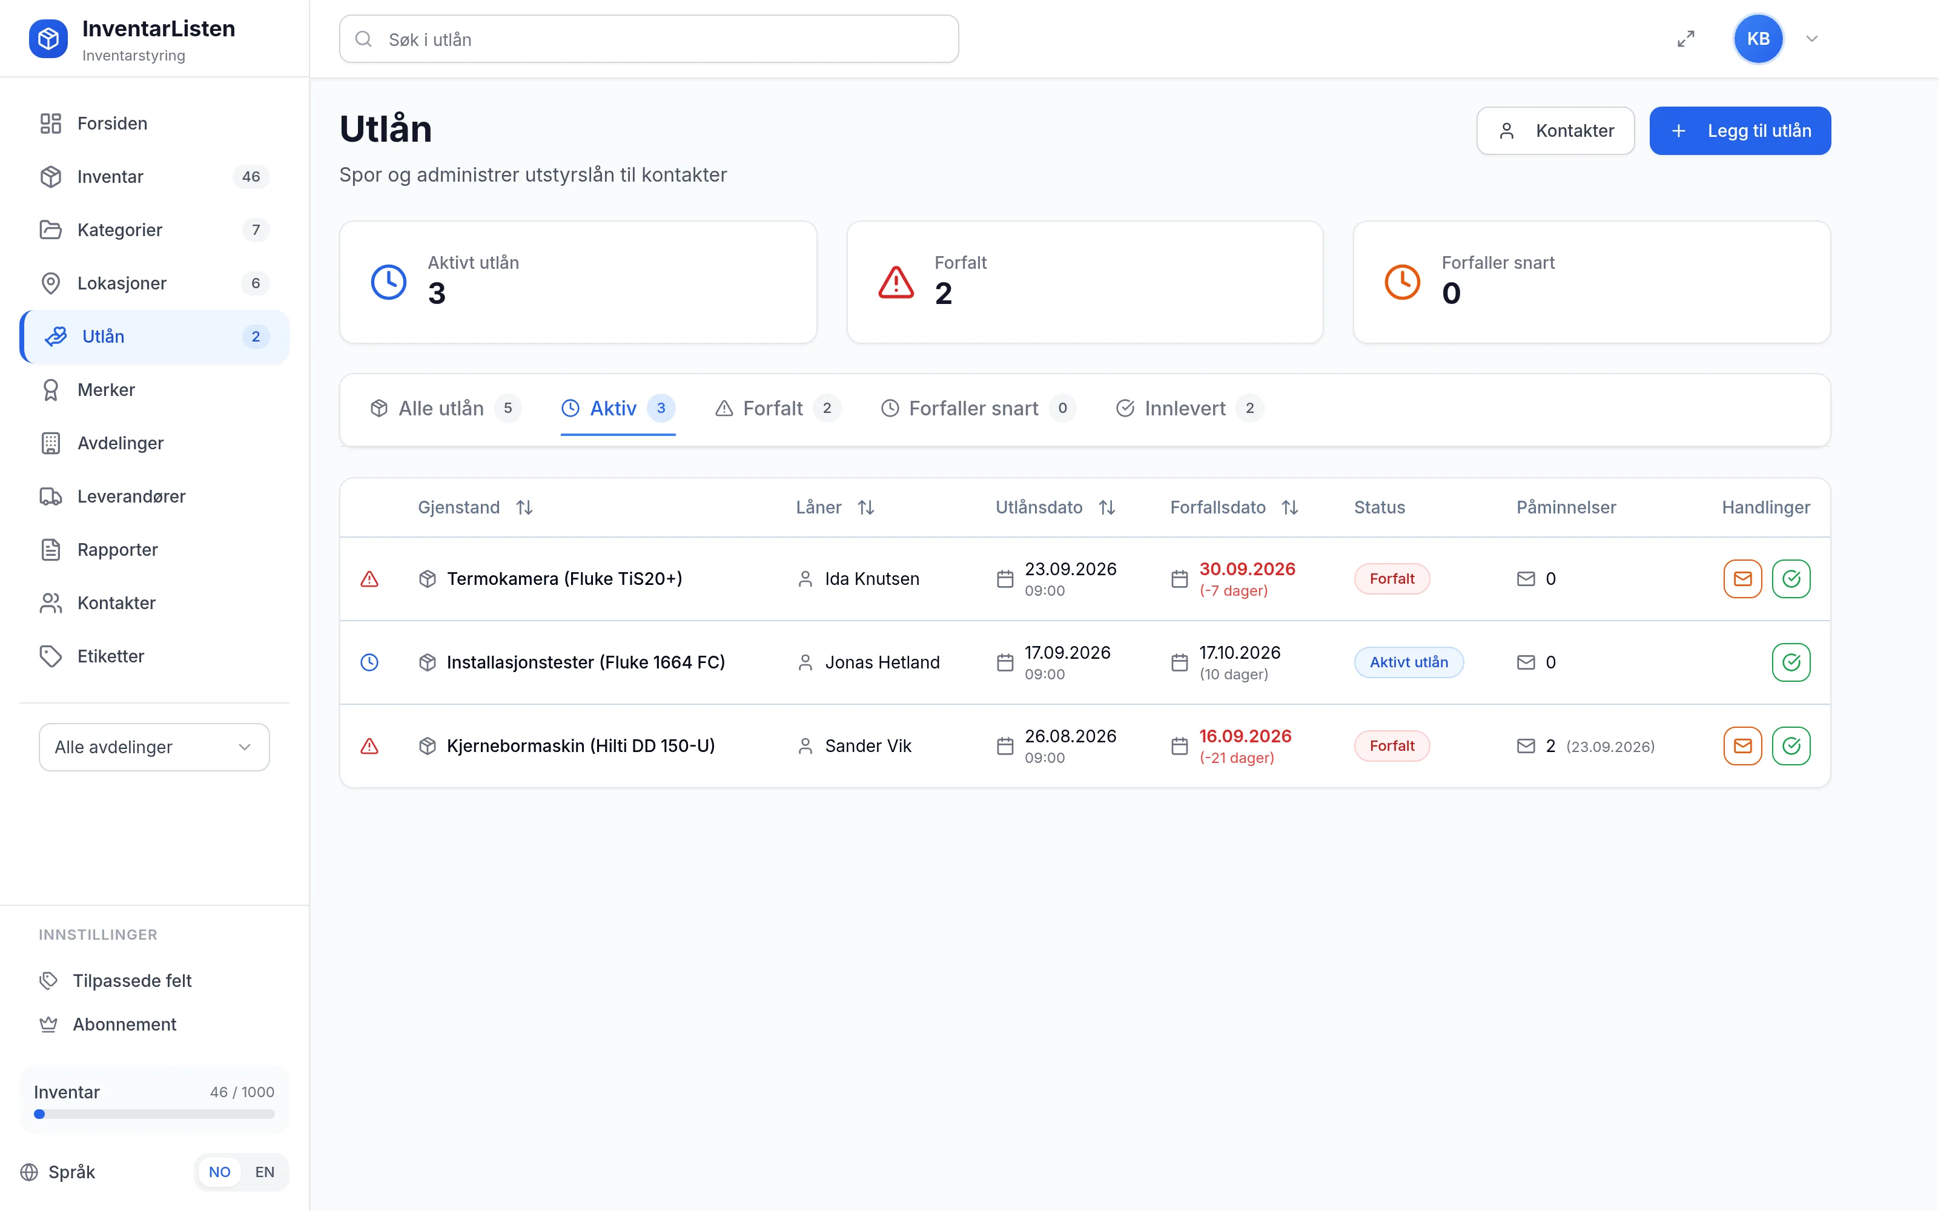Open the Alle avdelinger dropdown
Screen dimensions: 1938x1211
click(x=154, y=747)
